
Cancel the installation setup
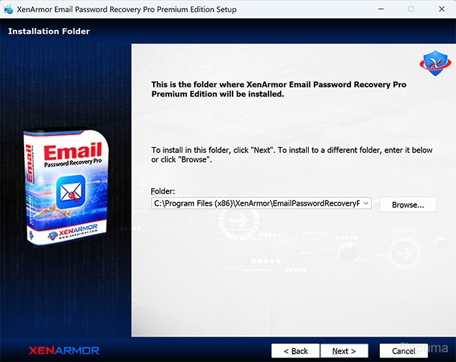403,351
